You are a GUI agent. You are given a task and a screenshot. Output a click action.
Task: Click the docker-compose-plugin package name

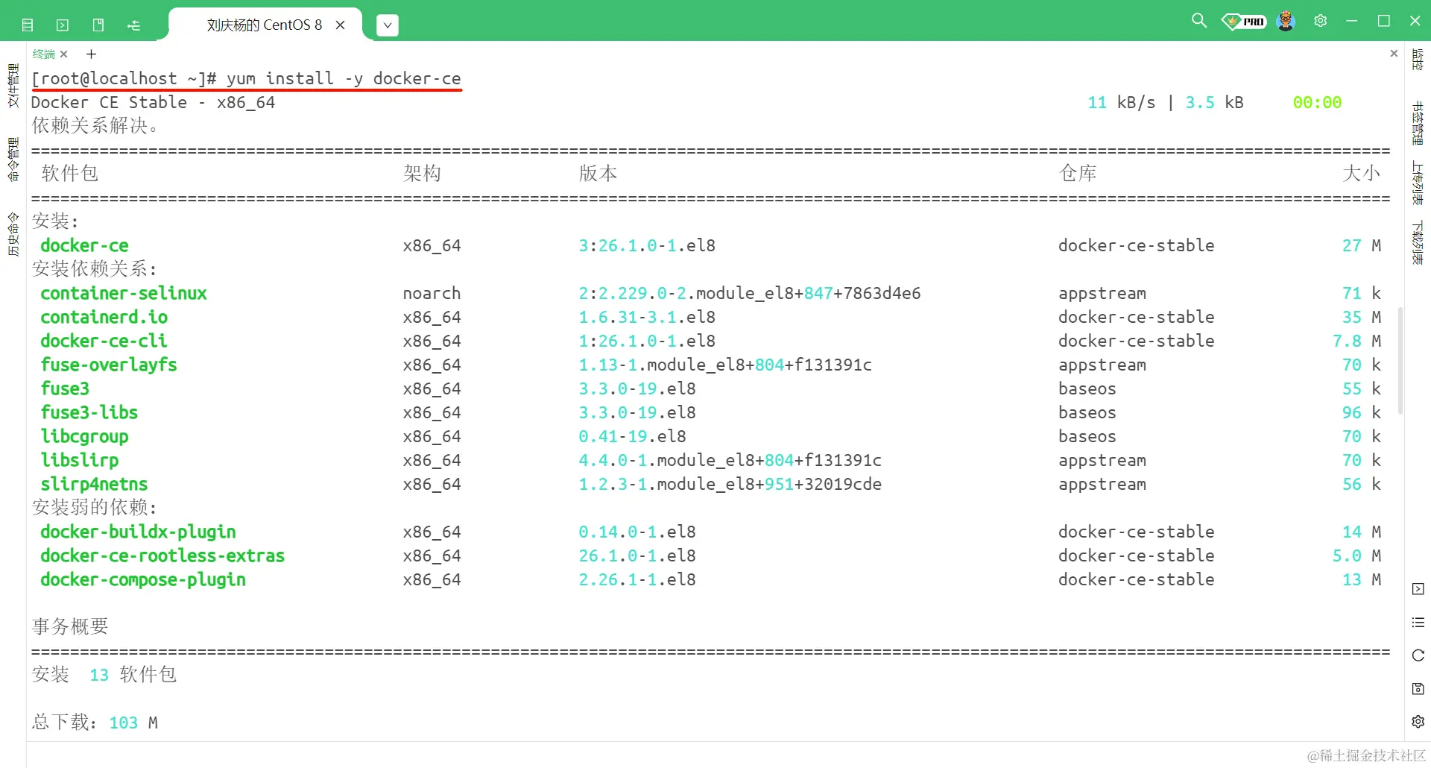143,579
